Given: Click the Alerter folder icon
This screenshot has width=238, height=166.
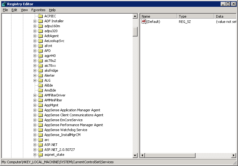Looking at the screenshot, I should point(40,75).
